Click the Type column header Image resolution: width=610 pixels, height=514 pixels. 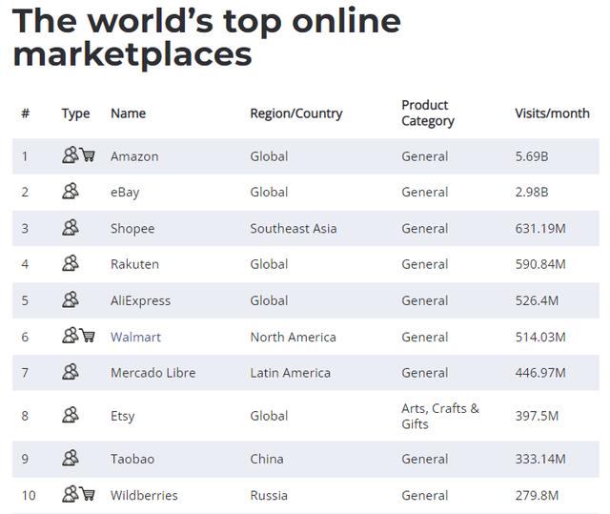[75, 113]
